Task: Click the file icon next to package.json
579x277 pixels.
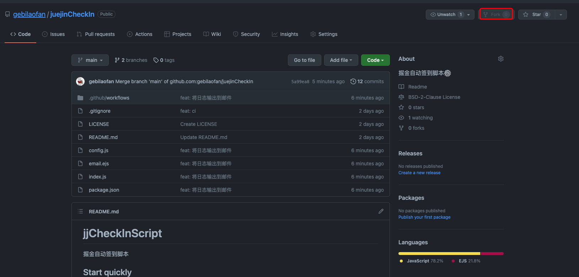Action: [80, 190]
